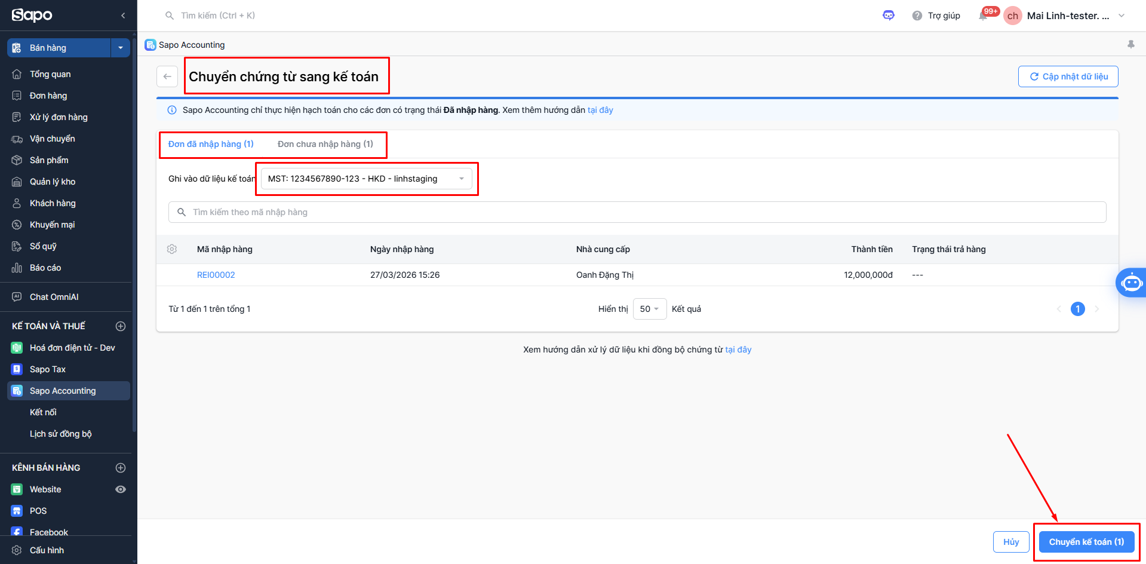Open Lịch sử đồng bộ in sidebar

[x=61, y=434]
